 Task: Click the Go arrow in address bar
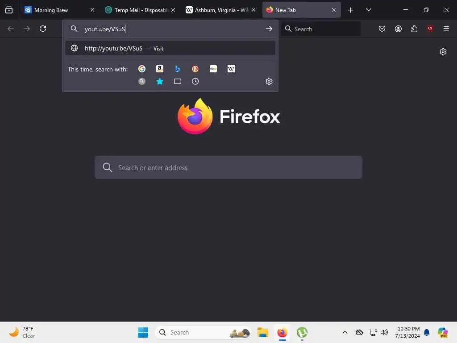(269, 29)
